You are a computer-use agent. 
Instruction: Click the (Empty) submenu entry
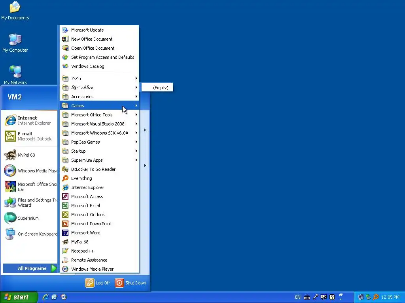click(157, 88)
